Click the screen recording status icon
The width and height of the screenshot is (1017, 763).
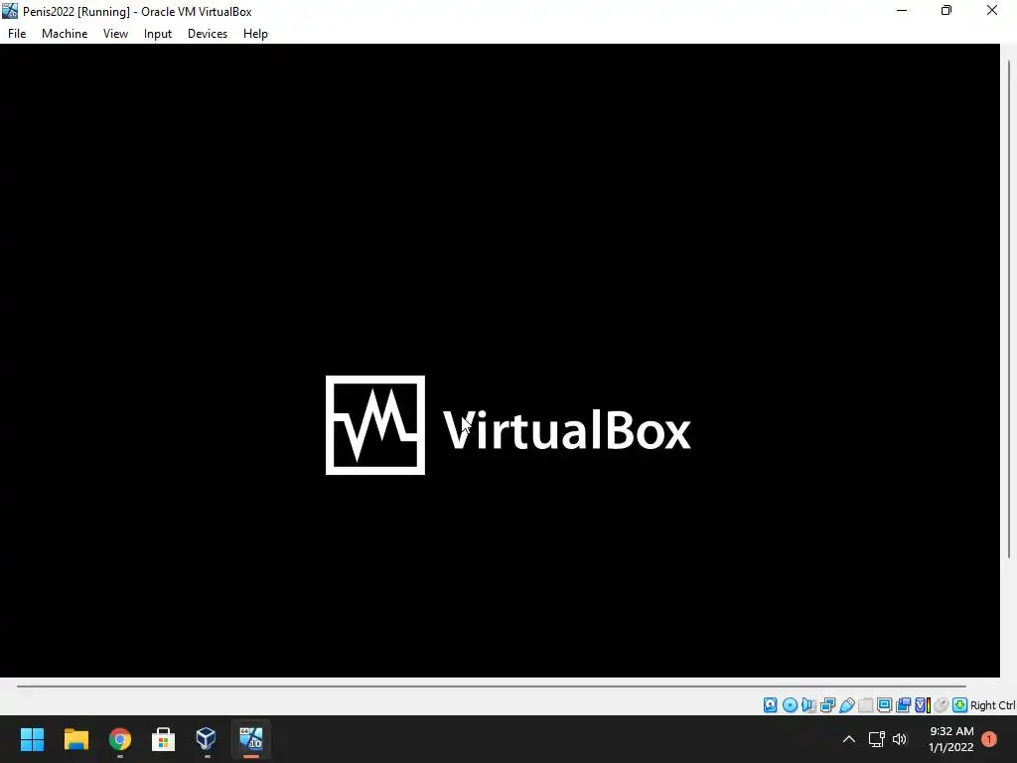pyautogui.click(x=903, y=705)
